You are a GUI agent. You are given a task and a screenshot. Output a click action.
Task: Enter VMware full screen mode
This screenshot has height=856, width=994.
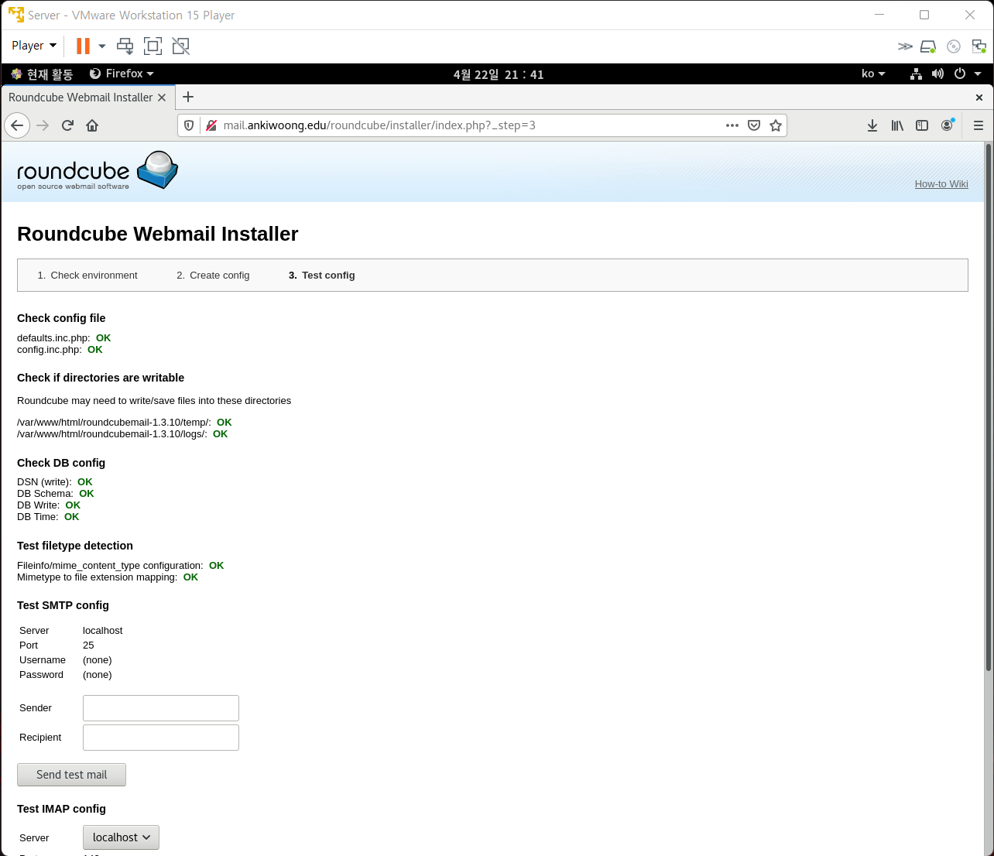153,46
